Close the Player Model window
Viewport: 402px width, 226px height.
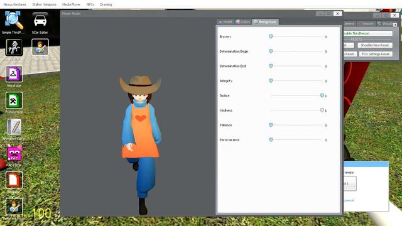click(x=338, y=14)
